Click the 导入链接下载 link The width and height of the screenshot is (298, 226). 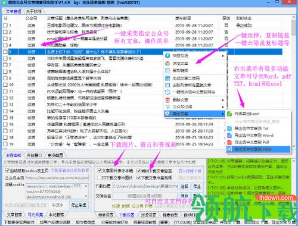pos(190,171)
